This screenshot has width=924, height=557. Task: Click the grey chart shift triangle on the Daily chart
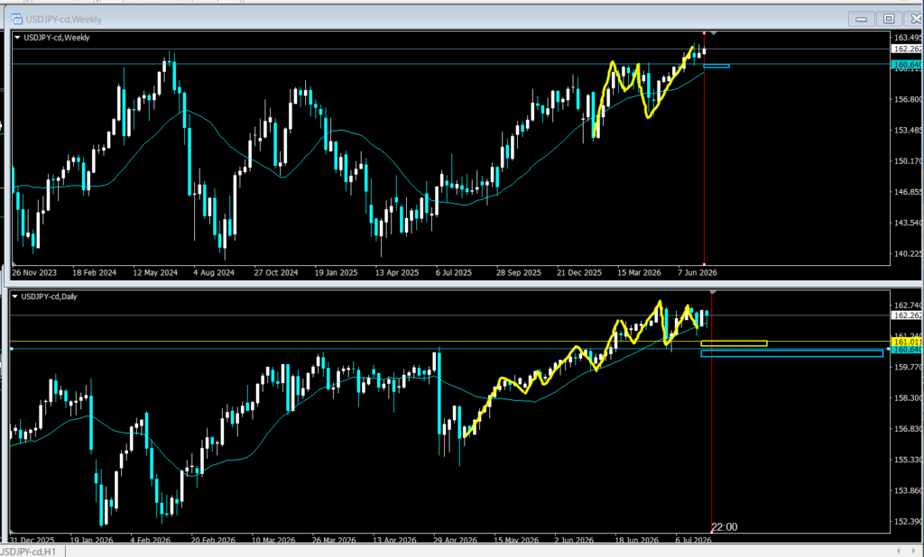(713, 292)
